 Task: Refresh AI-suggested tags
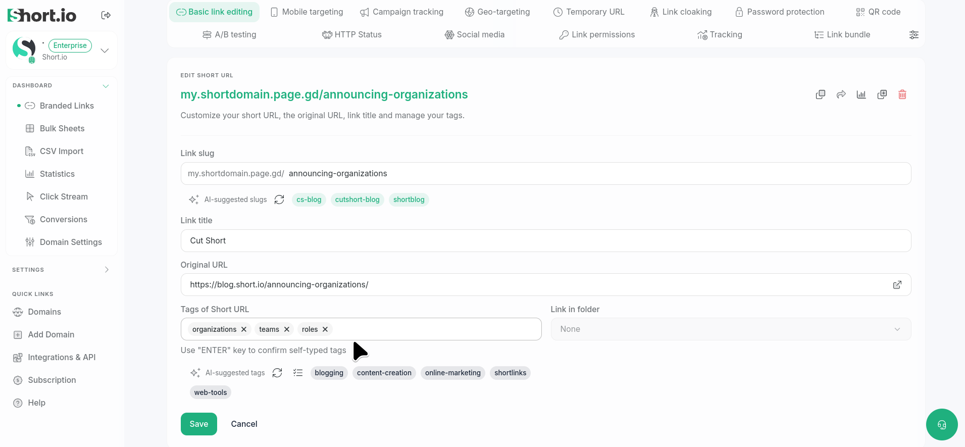tap(277, 373)
